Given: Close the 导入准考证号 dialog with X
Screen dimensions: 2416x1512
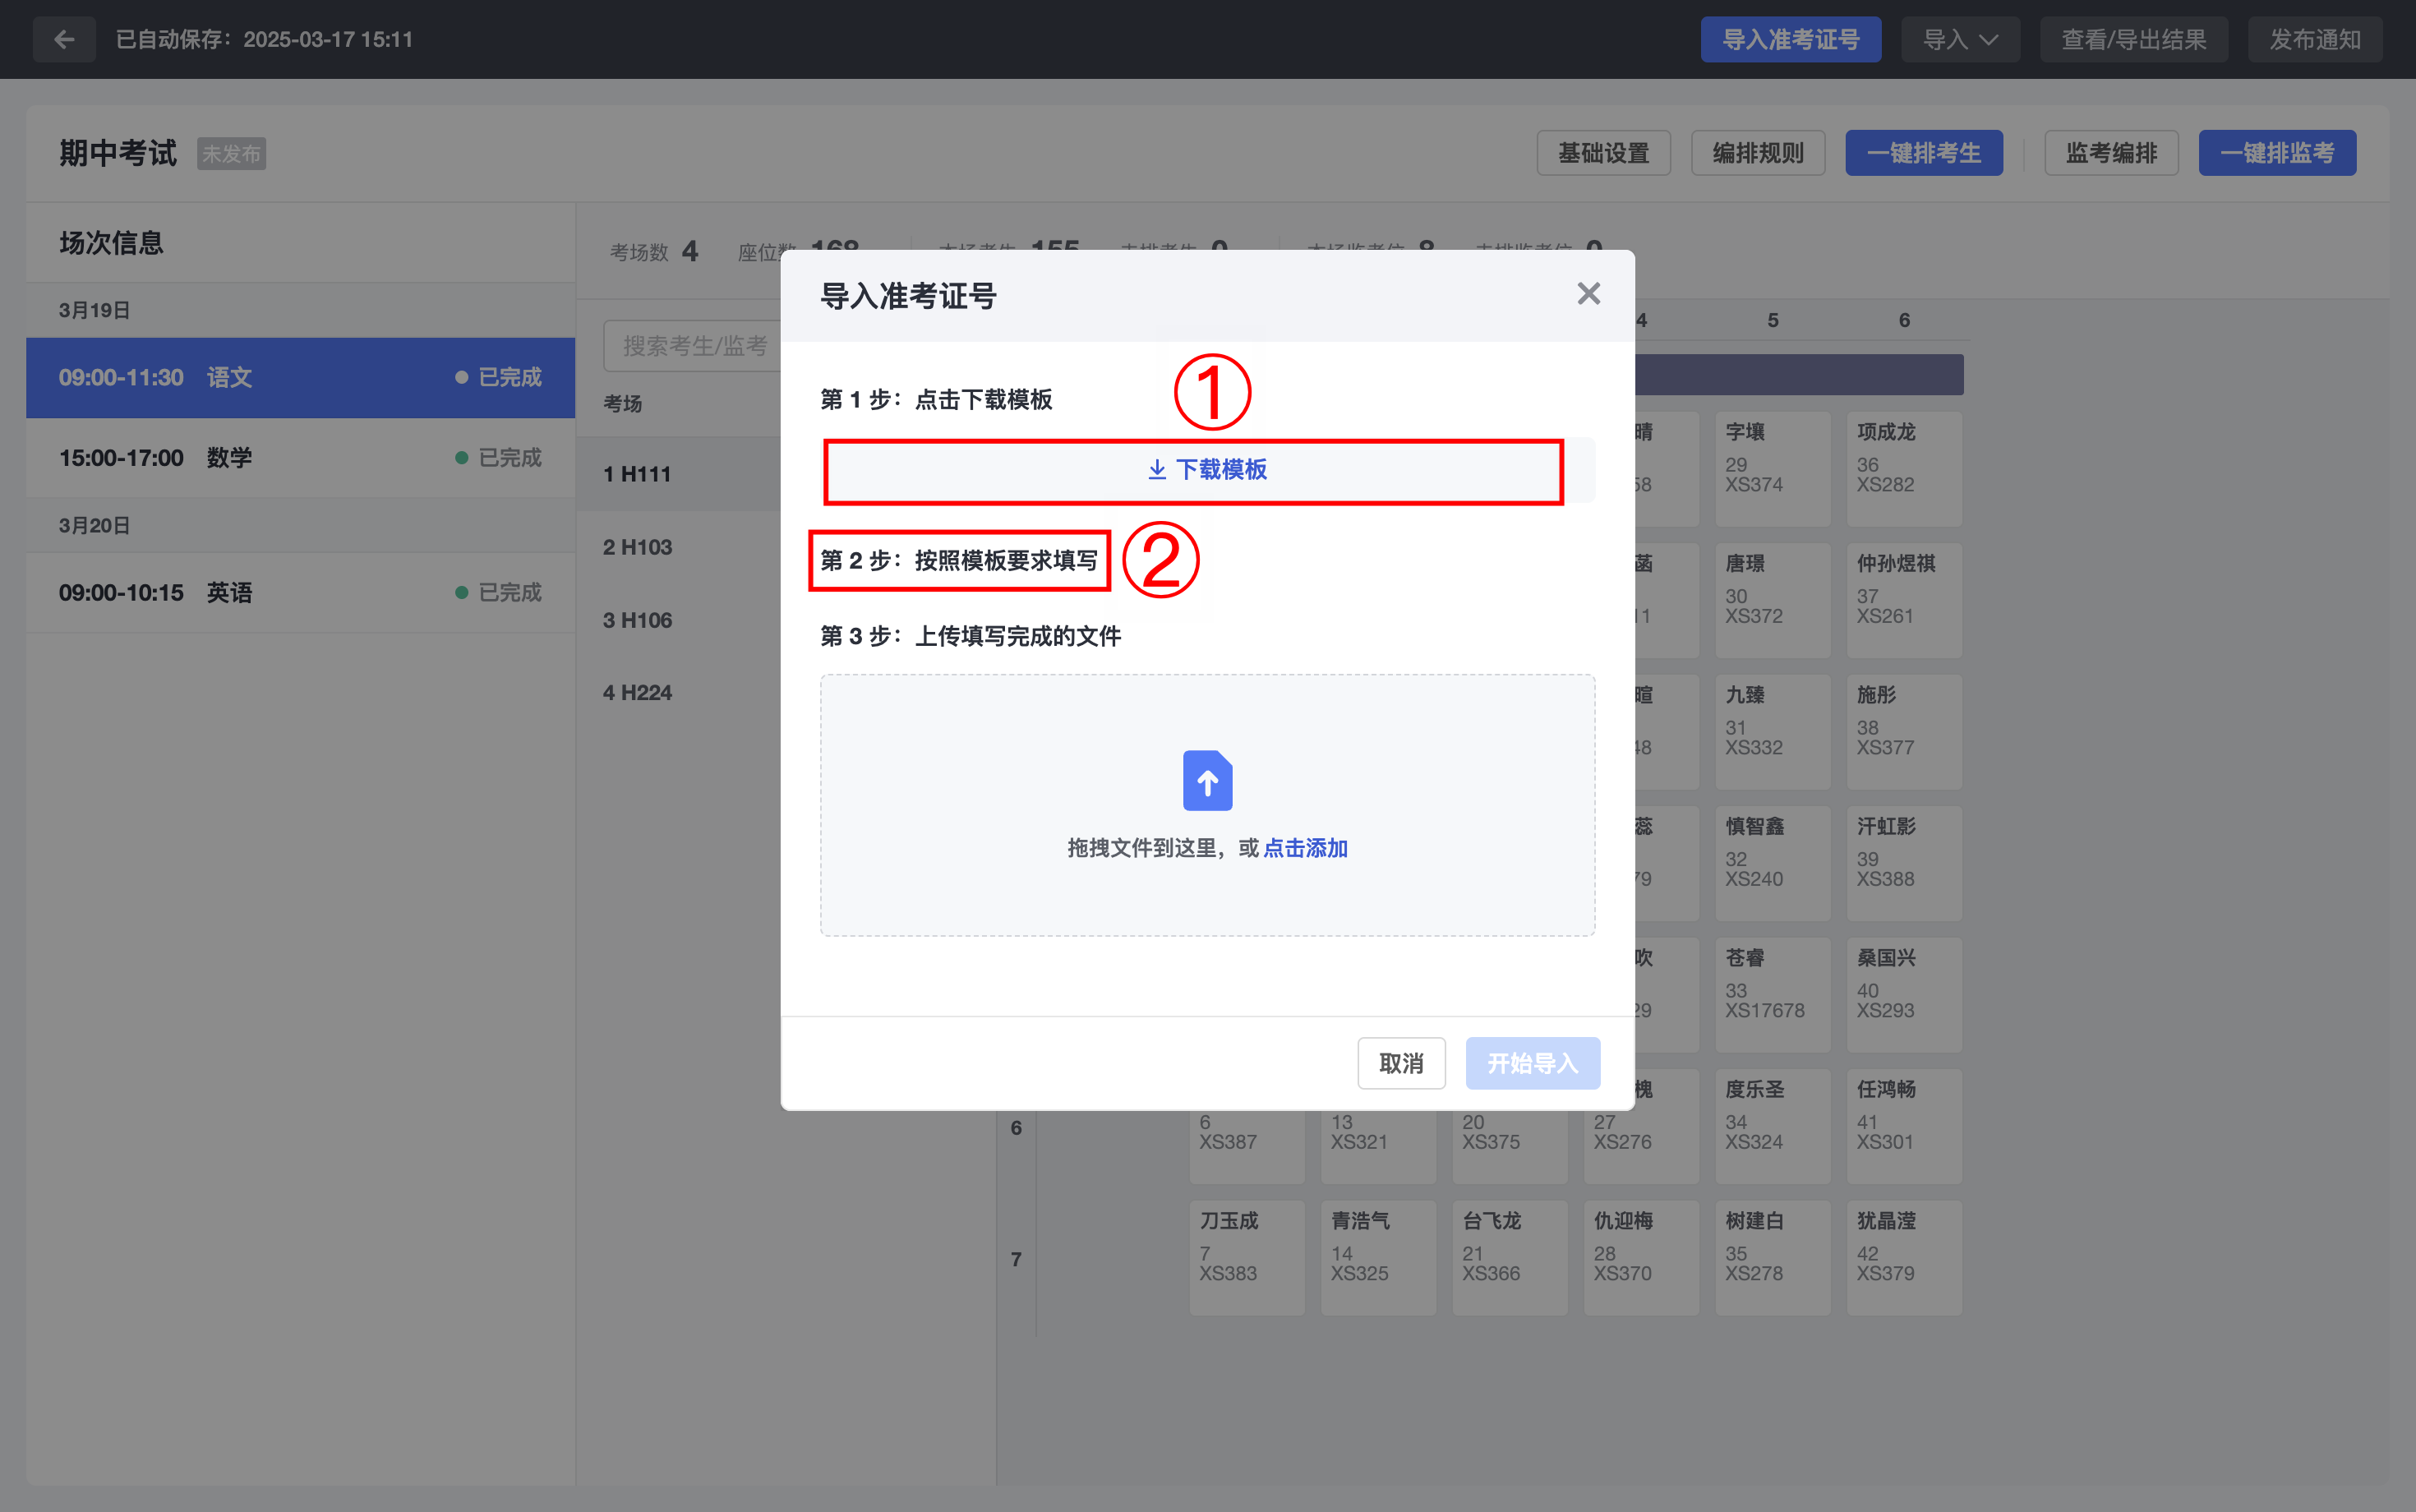Looking at the screenshot, I should (x=1588, y=293).
